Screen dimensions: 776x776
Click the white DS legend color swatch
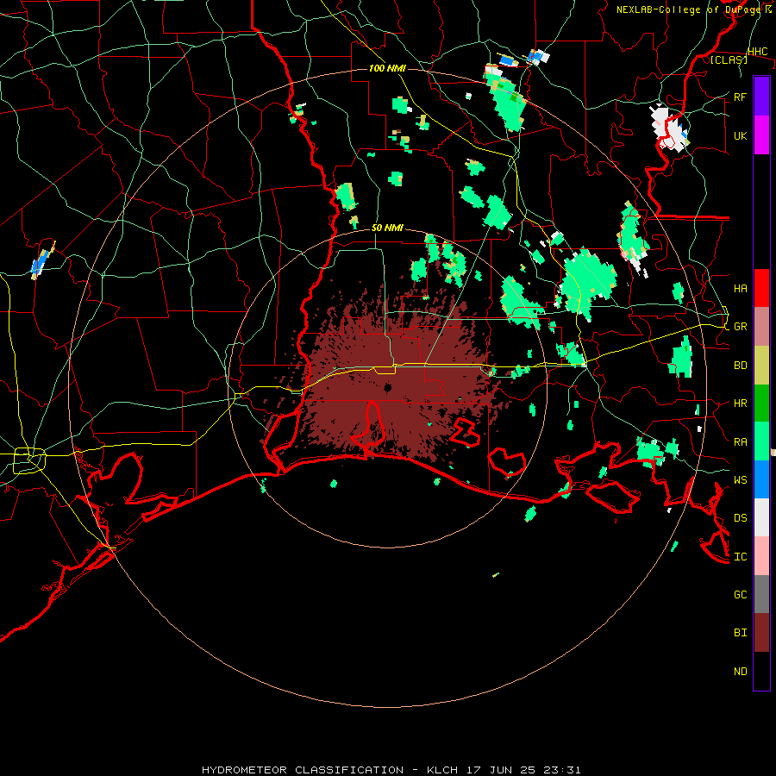[x=761, y=517]
